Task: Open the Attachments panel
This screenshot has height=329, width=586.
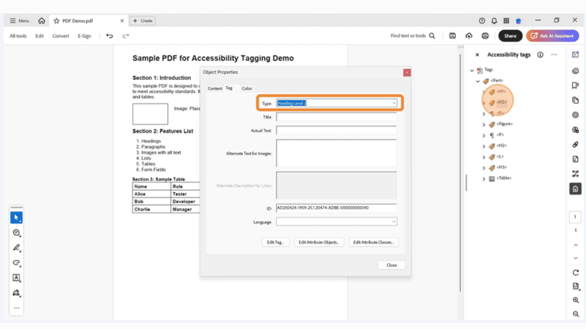Action: (x=575, y=144)
